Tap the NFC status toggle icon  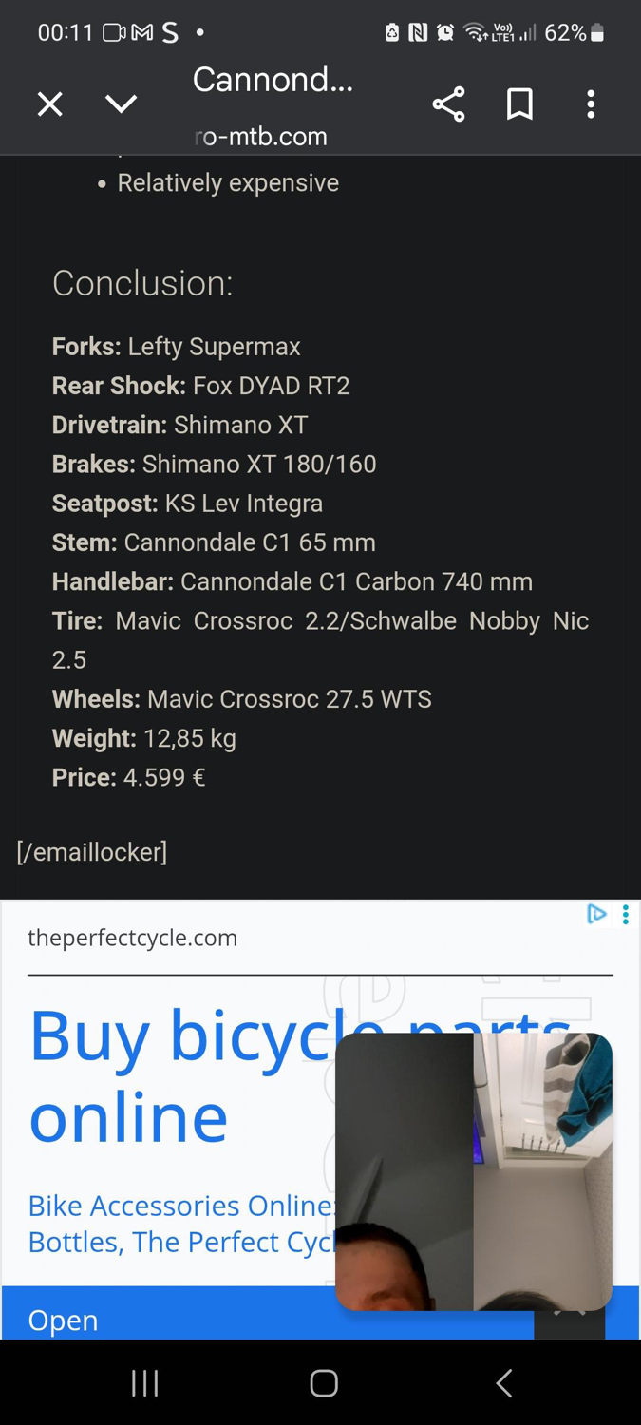pos(416,31)
